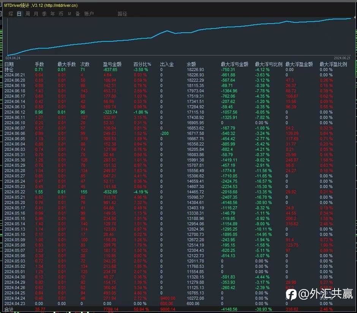Click the -16.70 % floating loss ratio
Image resolution: width=357 pixels, height=313 pixels.
pyautogui.click(x=264, y=197)
